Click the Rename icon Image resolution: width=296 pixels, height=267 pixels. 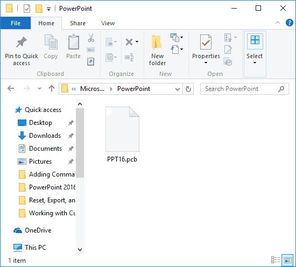pyautogui.click(x=130, y=57)
